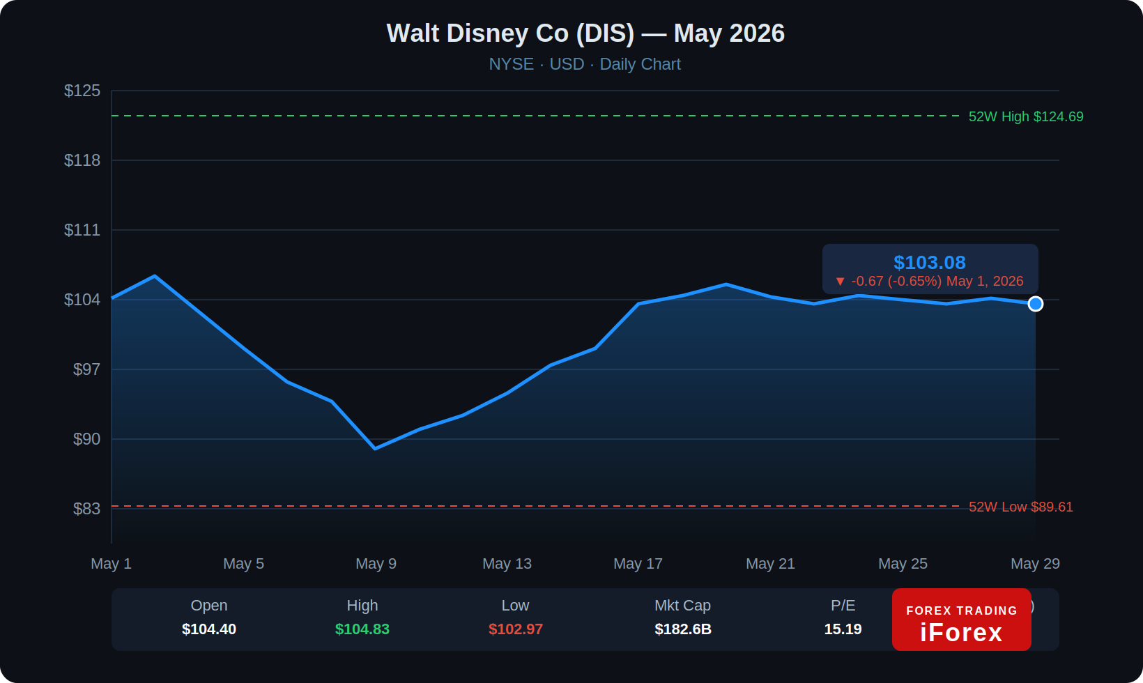Viewport: 1143px width, 683px height.
Task: Select the "May 29" x-axis date label
Action: click(x=1036, y=564)
